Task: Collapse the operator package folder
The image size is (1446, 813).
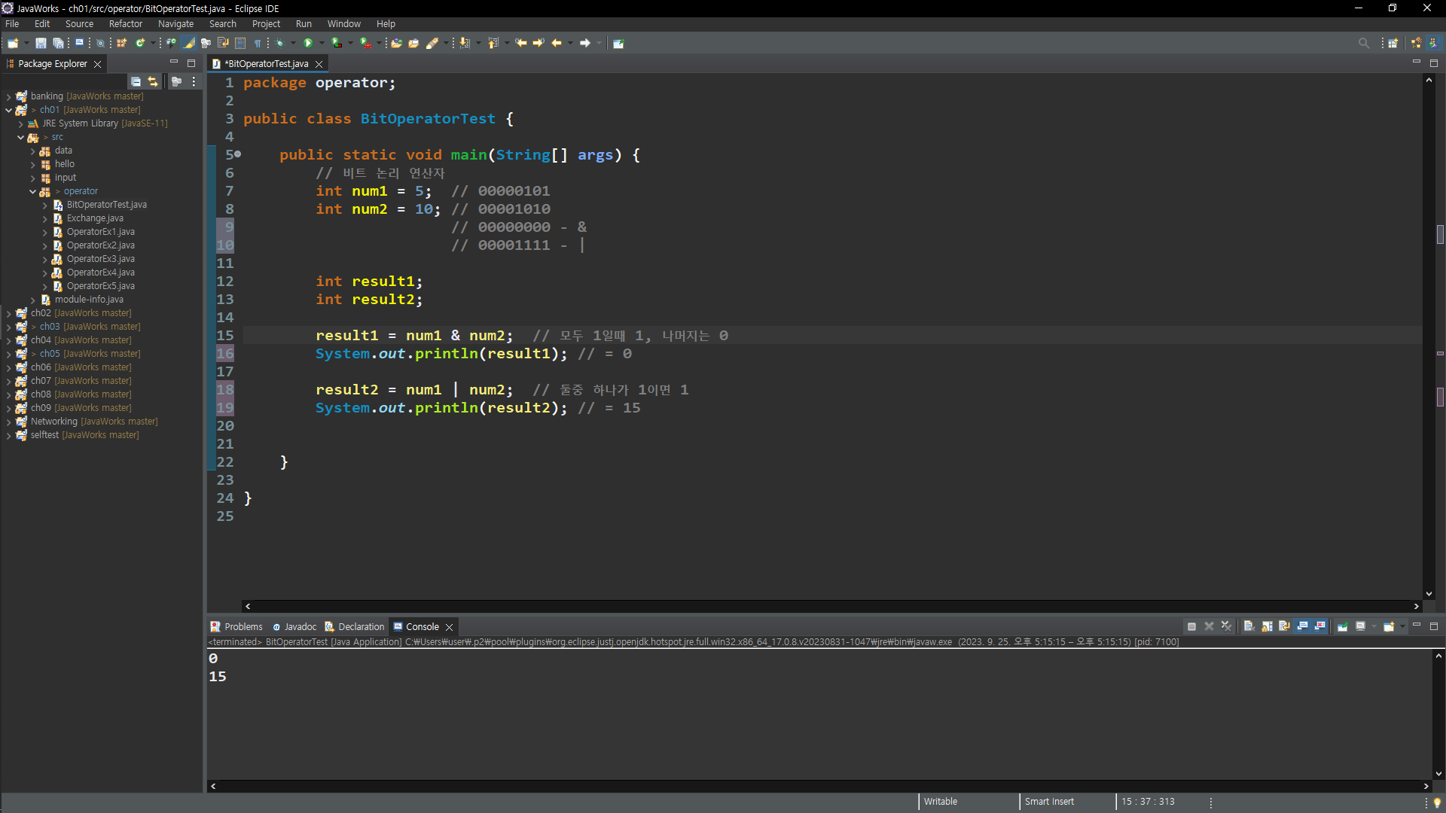Action: click(x=32, y=191)
